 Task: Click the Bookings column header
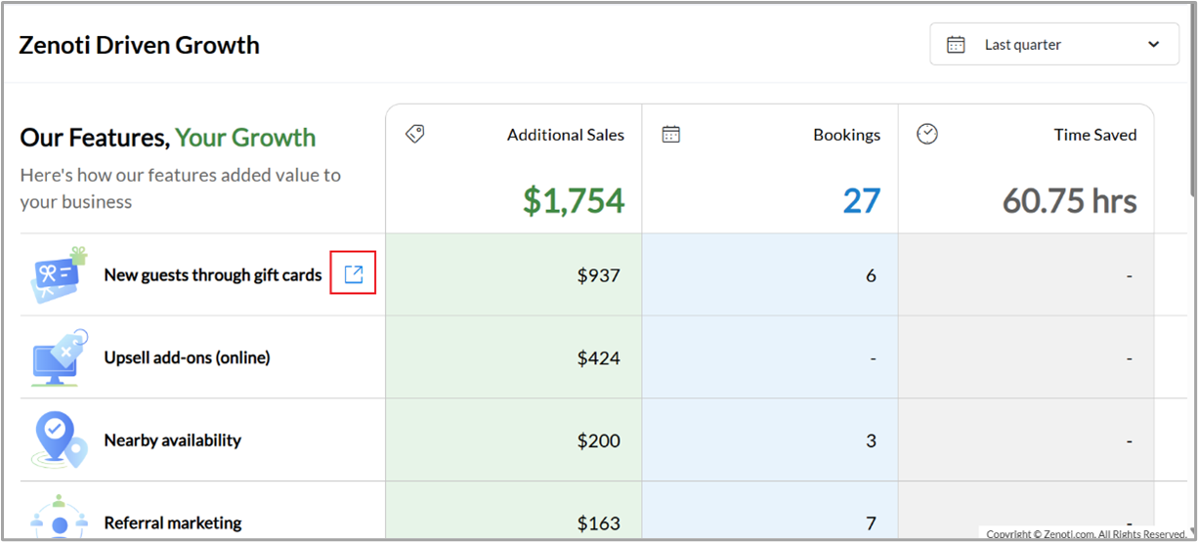(846, 135)
